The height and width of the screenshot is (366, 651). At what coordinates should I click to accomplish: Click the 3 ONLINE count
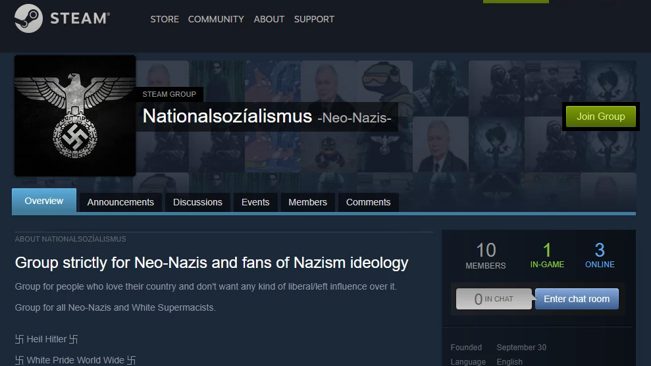[600, 255]
